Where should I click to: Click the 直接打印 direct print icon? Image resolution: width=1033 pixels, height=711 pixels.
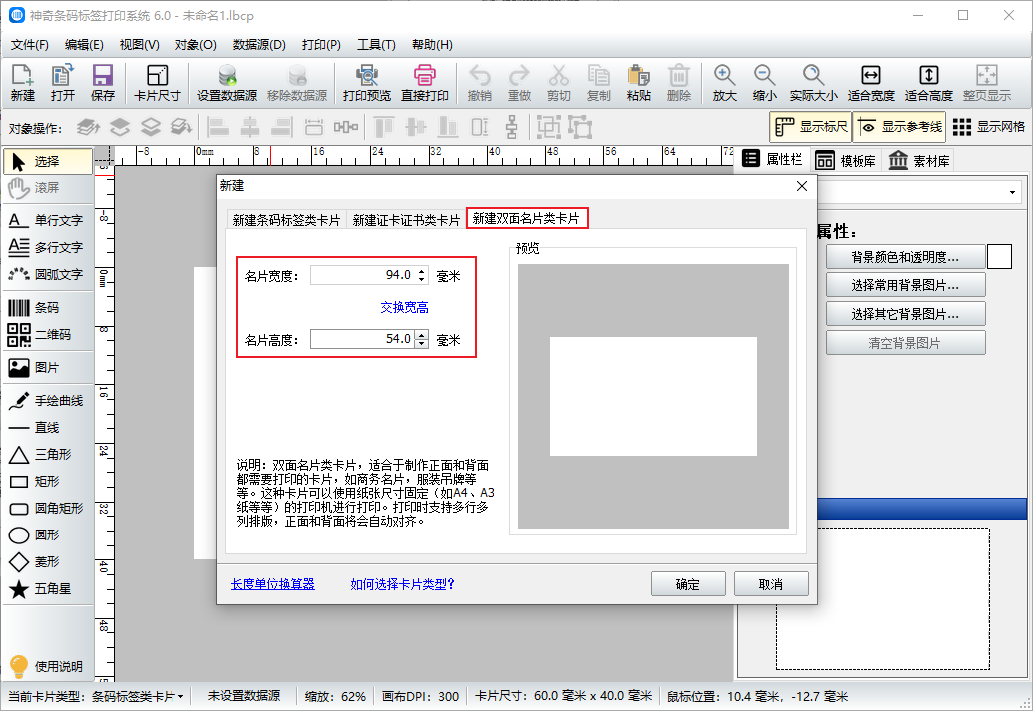click(x=424, y=83)
